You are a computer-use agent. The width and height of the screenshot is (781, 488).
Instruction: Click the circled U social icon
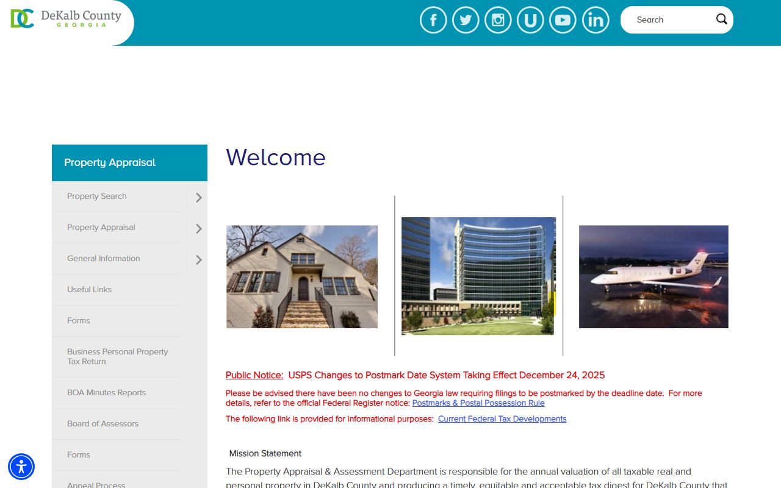[530, 20]
